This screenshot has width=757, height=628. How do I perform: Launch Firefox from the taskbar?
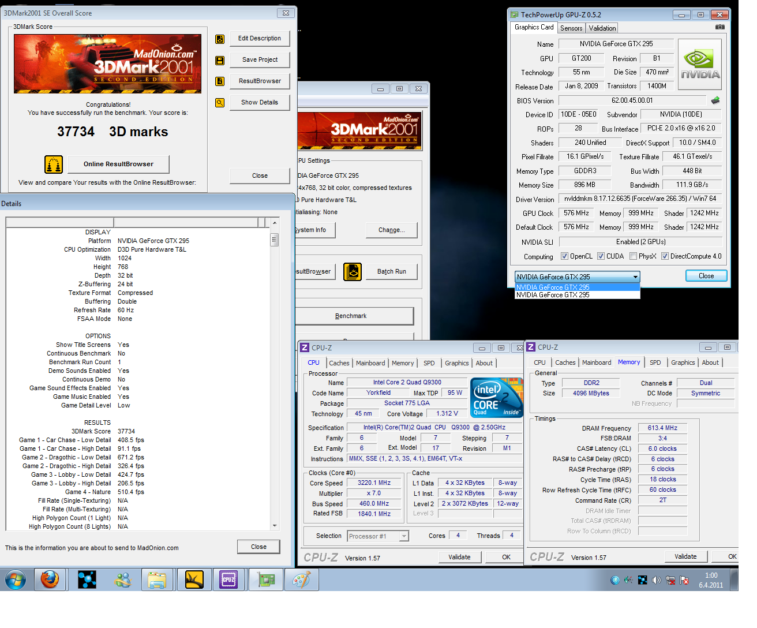(50, 580)
